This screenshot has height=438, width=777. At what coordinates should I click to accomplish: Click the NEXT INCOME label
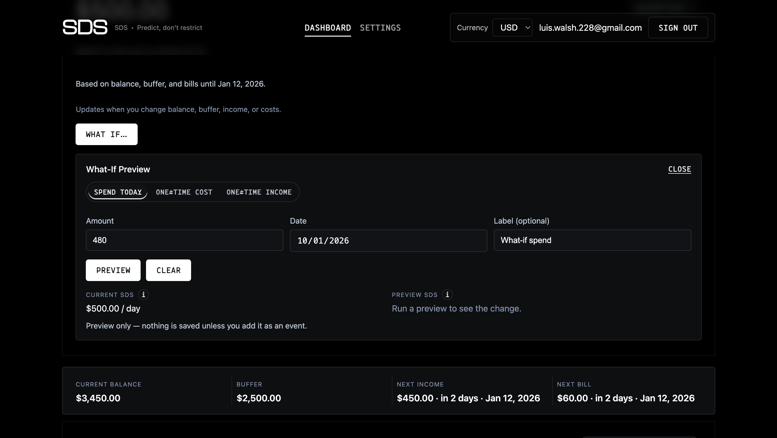click(420, 384)
